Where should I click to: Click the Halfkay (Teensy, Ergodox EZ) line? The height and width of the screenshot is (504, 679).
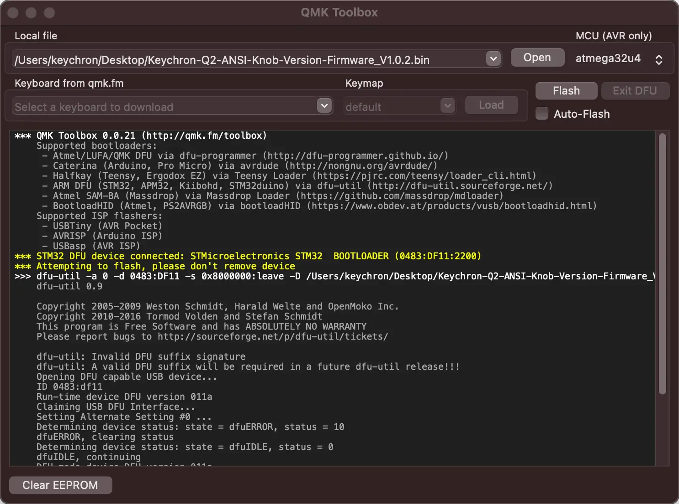[289, 176]
